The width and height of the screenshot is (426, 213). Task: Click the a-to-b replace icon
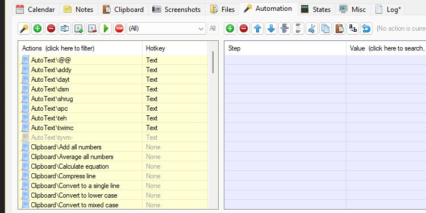point(353,28)
